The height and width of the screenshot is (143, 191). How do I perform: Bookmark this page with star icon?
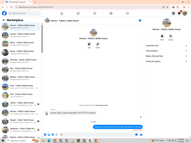(x=167, y=7)
